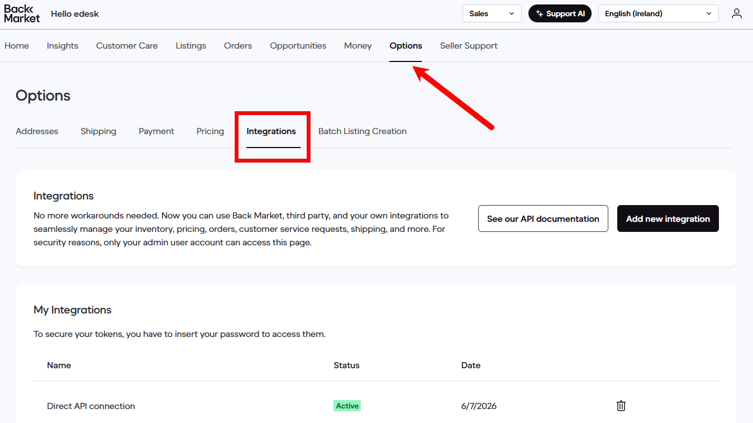
Task: Click the My Integrations heading
Action: (x=73, y=310)
